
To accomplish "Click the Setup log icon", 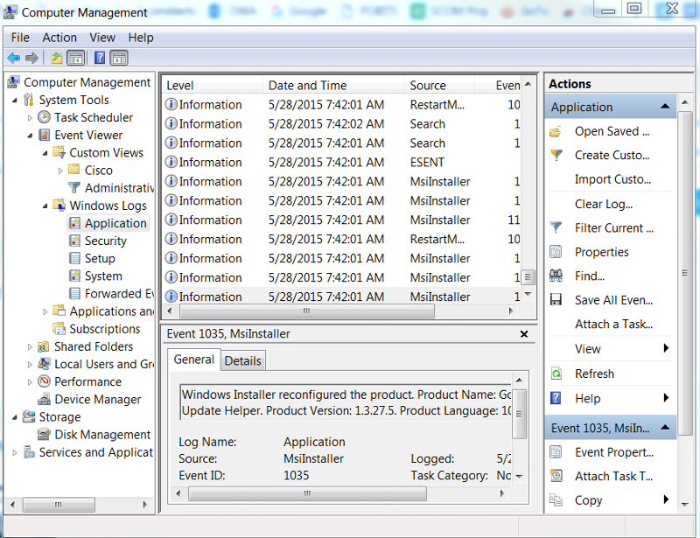I will click(x=74, y=259).
